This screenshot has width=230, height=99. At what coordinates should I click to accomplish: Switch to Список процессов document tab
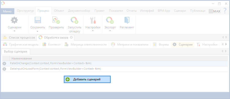19,38
